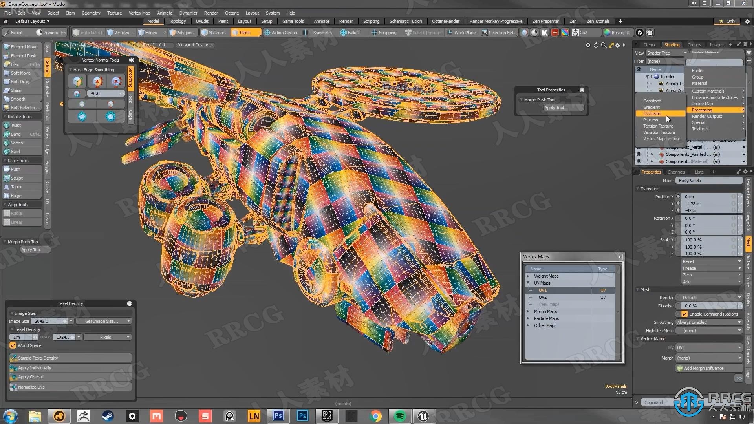Screen dimensions: 754x424
Task: Adjust the smoothing angle 40.0 slider field
Action: pos(106,93)
